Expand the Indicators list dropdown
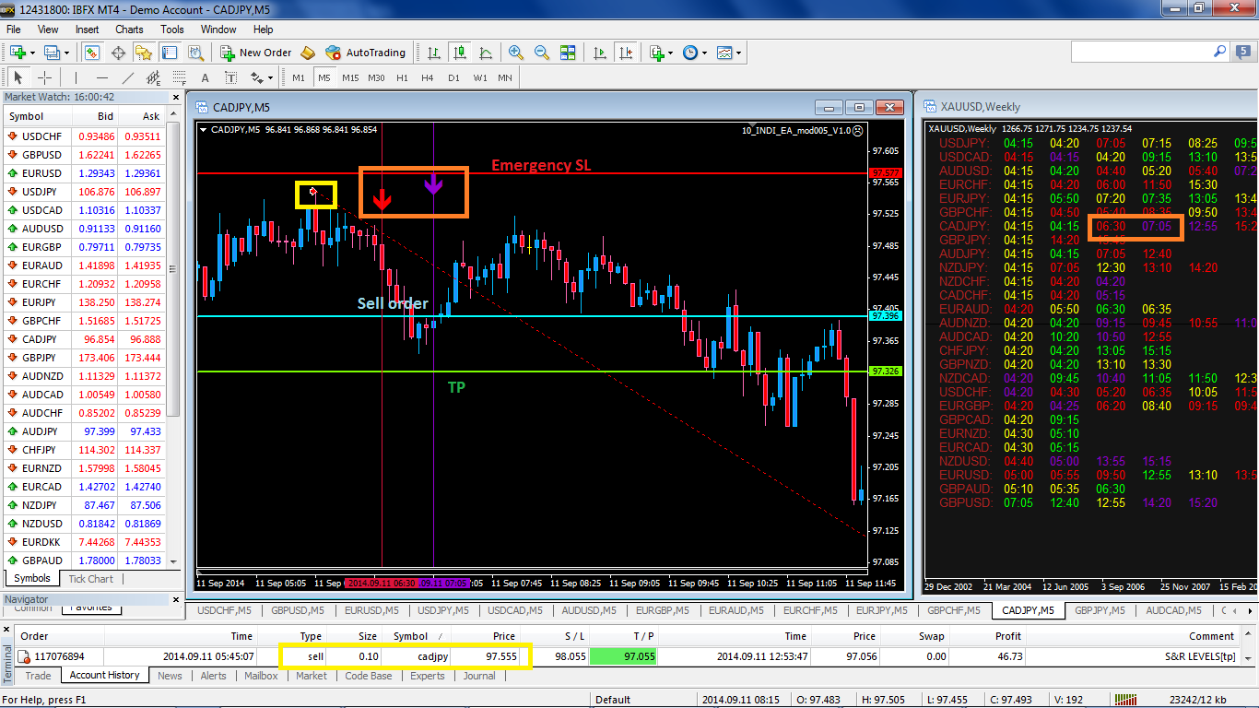Image resolution: width=1259 pixels, height=708 pixels. point(670,53)
